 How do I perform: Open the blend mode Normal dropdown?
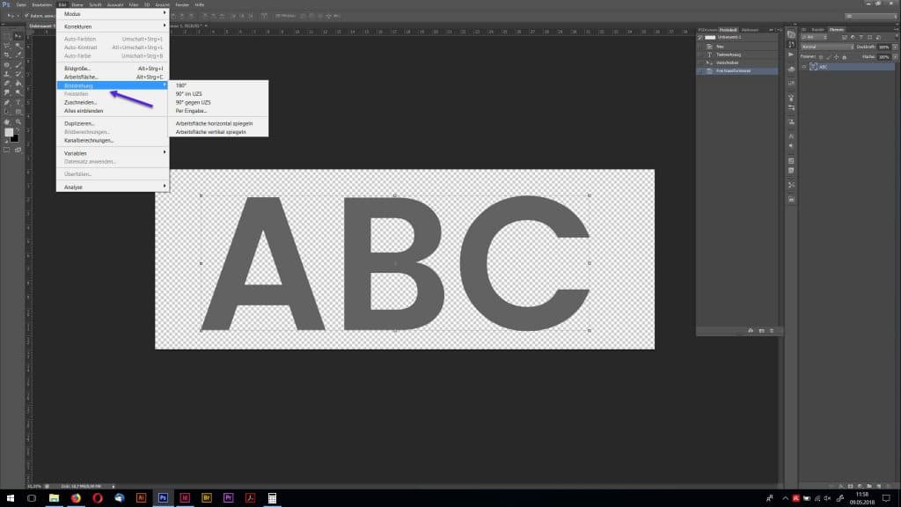828,47
